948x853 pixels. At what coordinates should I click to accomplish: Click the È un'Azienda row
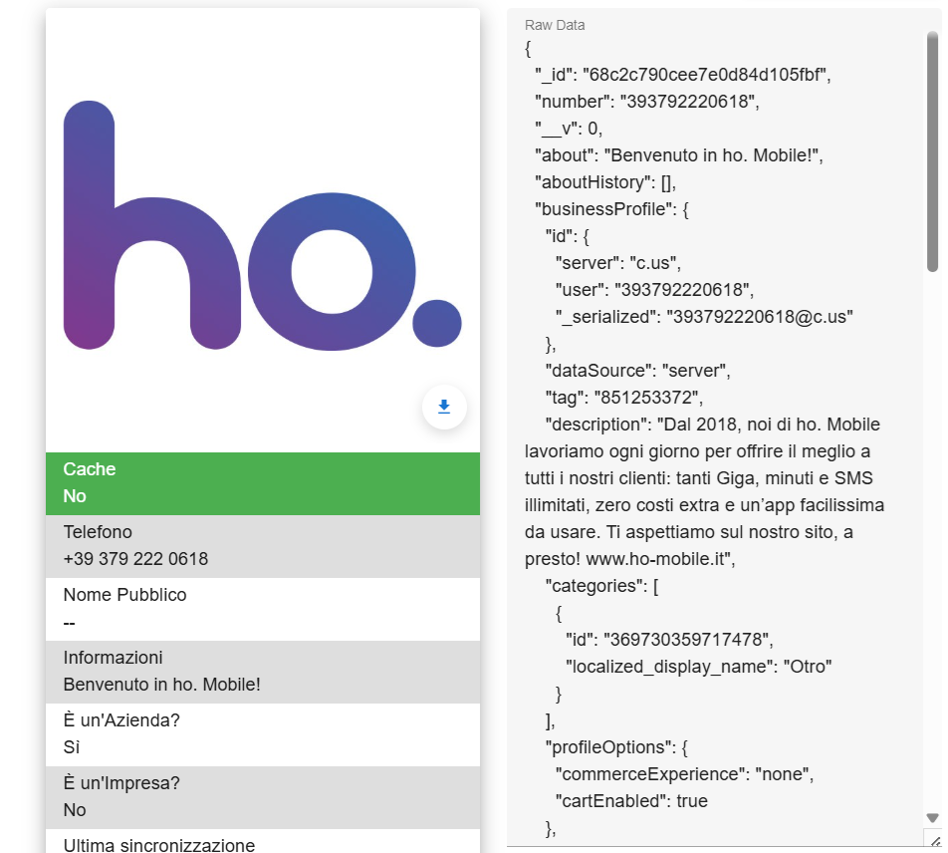(x=262, y=734)
